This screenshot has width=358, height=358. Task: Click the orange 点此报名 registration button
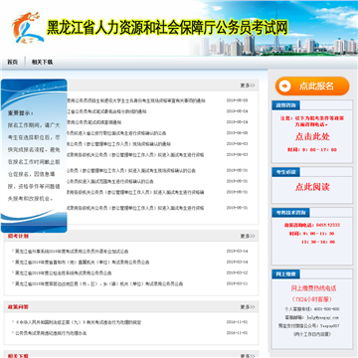pos(312,87)
